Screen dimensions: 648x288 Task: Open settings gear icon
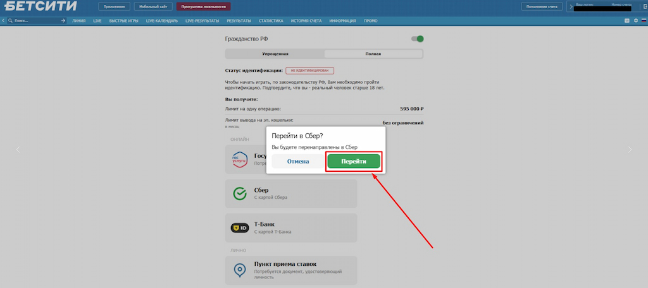pos(636,20)
